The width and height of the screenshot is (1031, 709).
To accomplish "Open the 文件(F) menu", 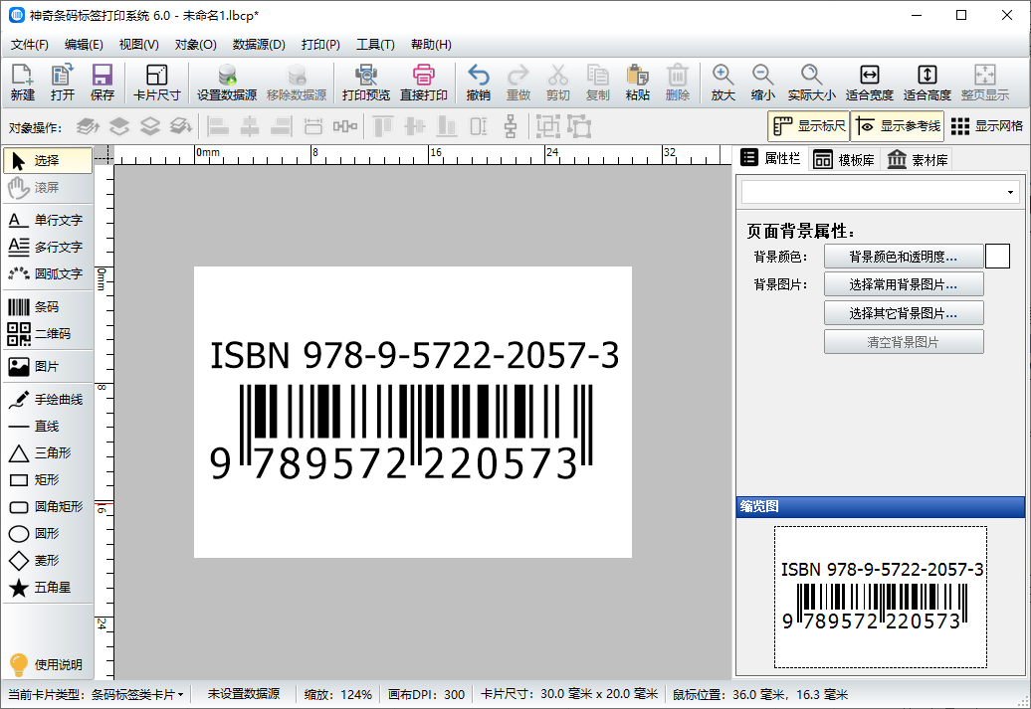I will click(30, 45).
